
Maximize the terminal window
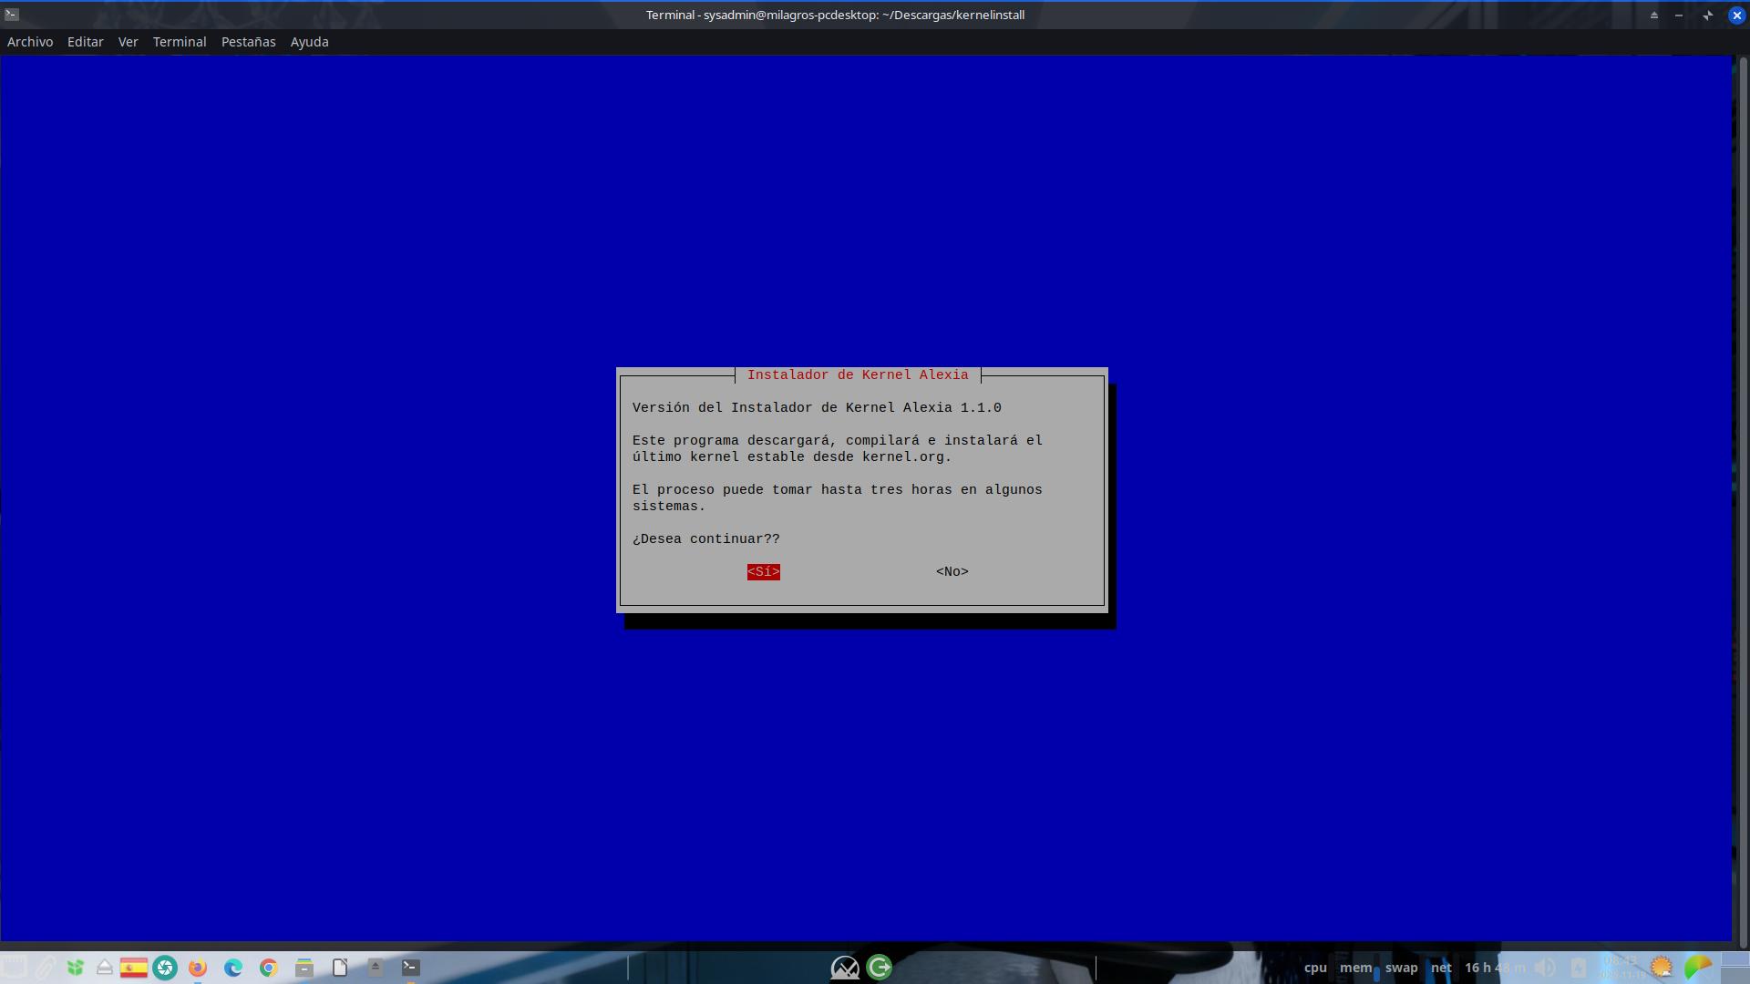coord(1707,15)
